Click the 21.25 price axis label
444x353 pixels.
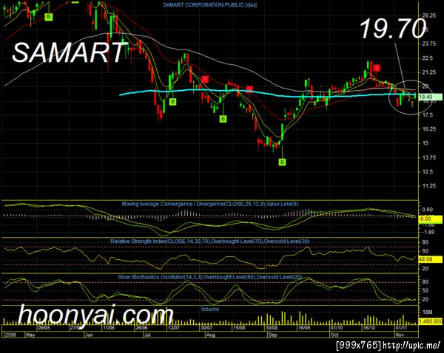pyautogui.click(x=429, y=72)
